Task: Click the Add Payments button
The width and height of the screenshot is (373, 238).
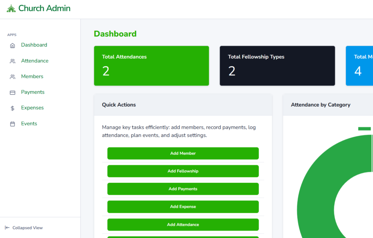Action: tap(183, 189)
